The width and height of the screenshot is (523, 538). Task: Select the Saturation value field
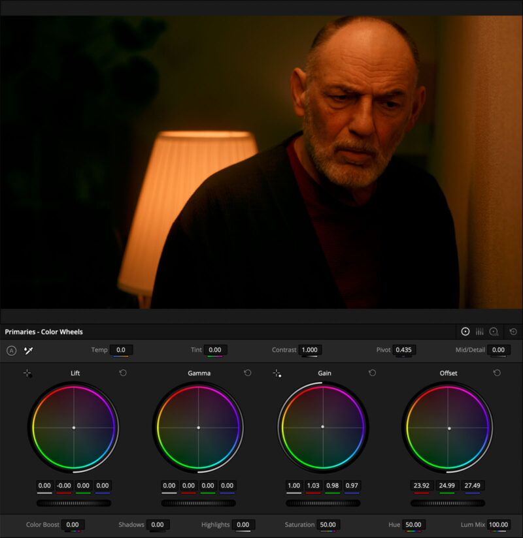click(x=328, y=524)
